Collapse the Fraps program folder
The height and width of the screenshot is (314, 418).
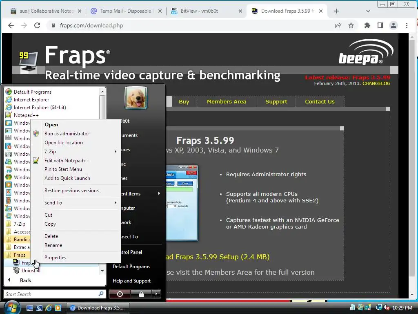[x=17, y=255]
